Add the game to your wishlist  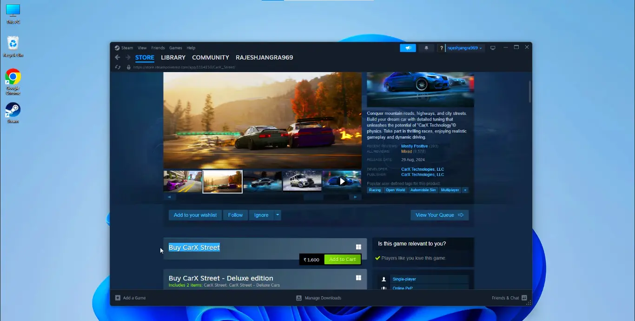(x=195, y=215)
